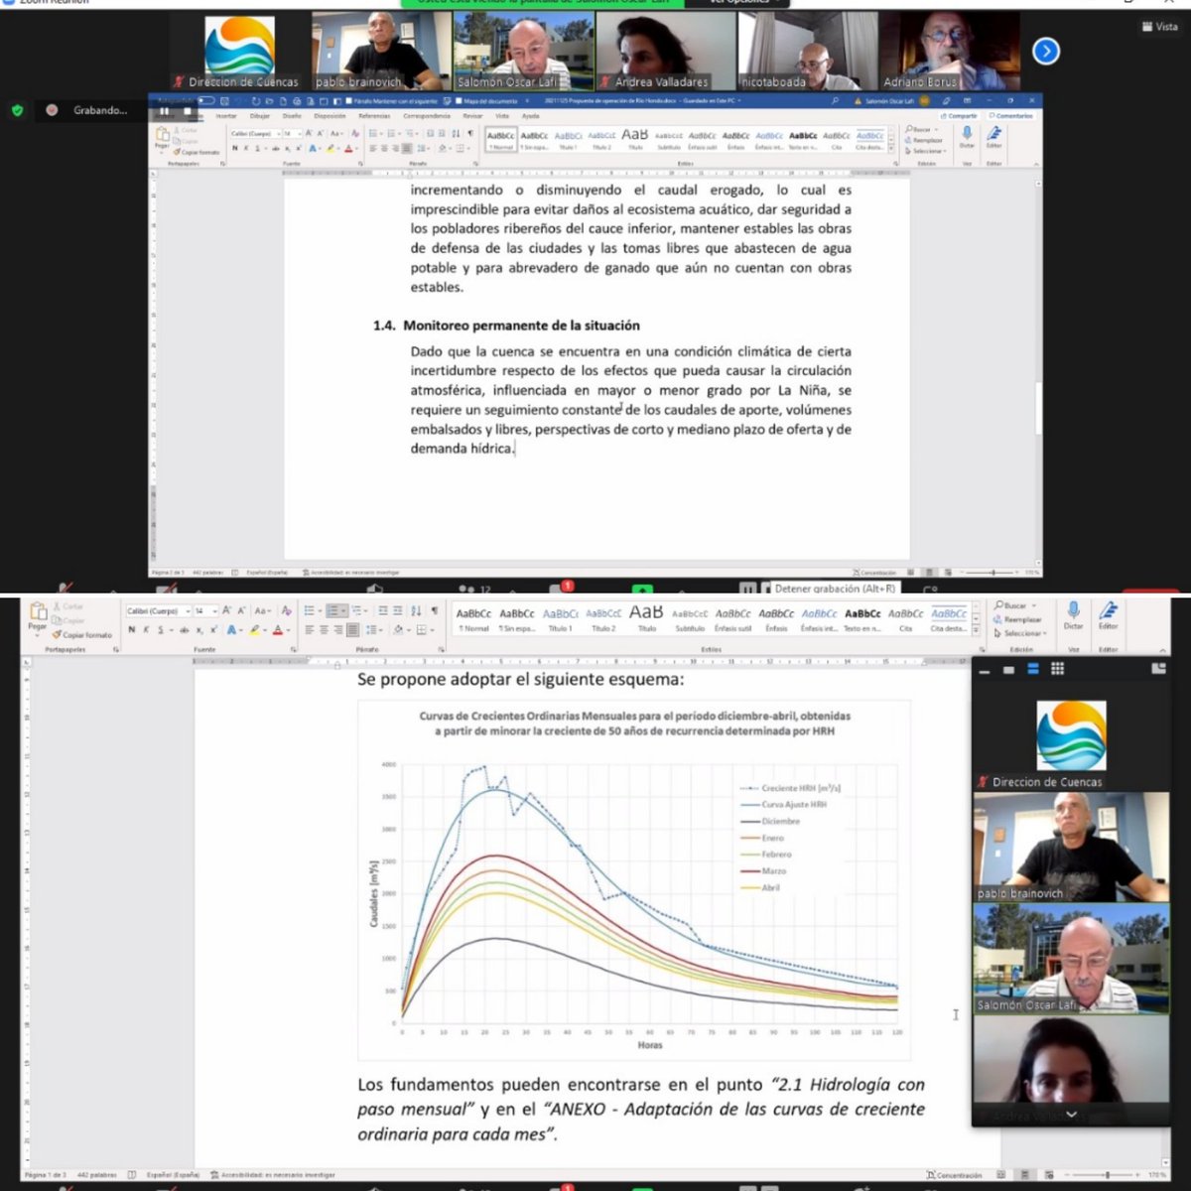Select the Normal style in bottom ribbon gallery
This screenshot has width=1191, height=1191.
(x=473, y=619)
